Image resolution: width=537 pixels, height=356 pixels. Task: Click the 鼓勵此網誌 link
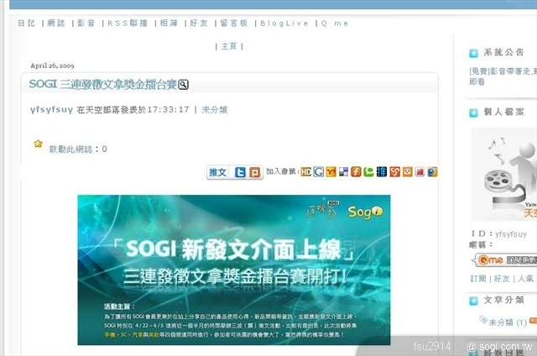[70, 149]
